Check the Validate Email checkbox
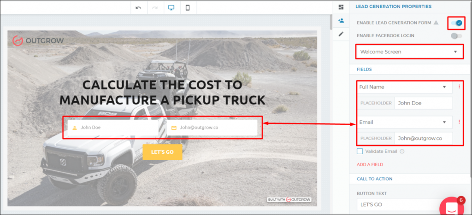The image size is (472, 215). point(360,151)
